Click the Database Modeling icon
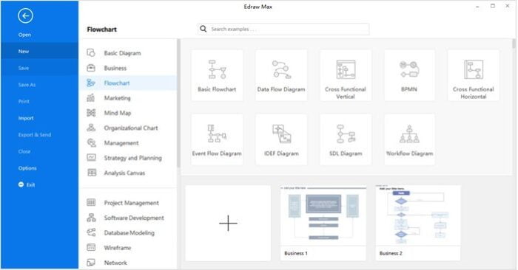The image size is (518, 270). pyautogui.click(x=91, y=232)
